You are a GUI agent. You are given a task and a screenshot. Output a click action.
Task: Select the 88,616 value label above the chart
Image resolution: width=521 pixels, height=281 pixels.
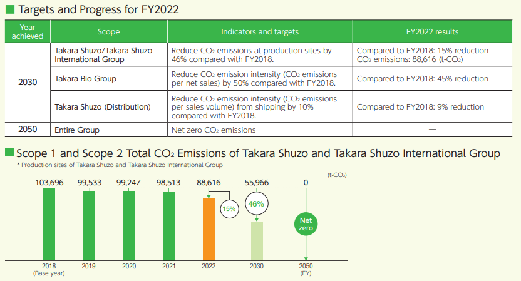[209, 183]
